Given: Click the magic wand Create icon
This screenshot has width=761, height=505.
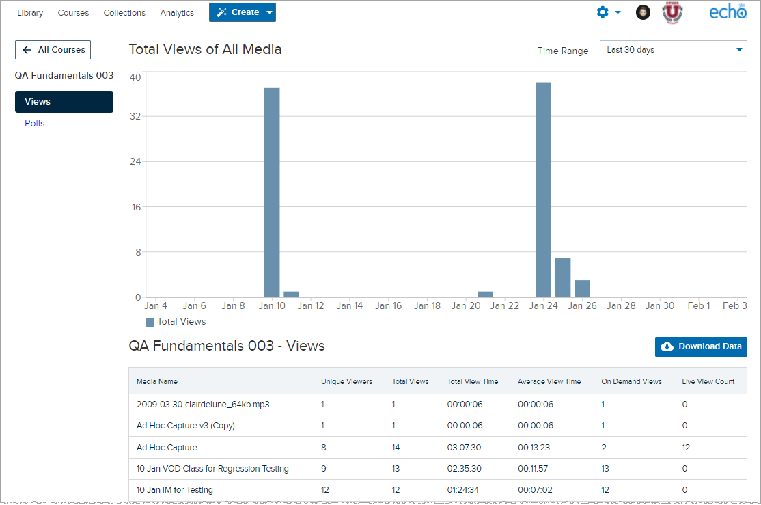Looking at the screenshot, I should (222, 12).
